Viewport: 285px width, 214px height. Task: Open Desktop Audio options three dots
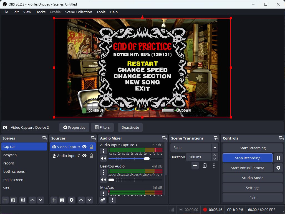tap(104, 172)
